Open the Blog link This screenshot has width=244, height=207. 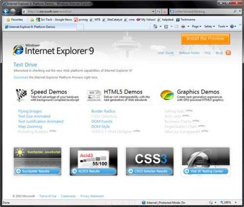click(x=219, y=53)
